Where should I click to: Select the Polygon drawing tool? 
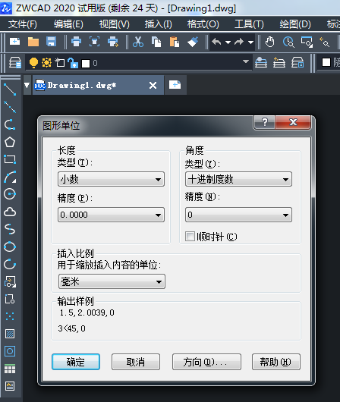10,142
